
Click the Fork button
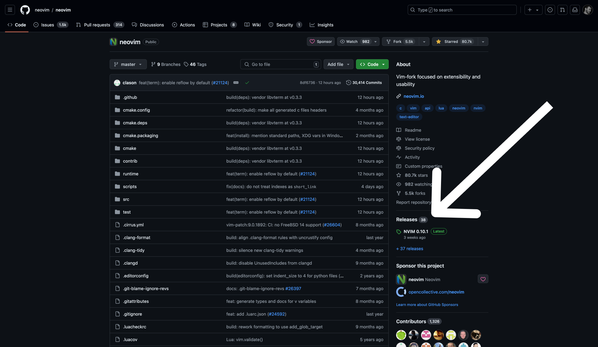401,42
